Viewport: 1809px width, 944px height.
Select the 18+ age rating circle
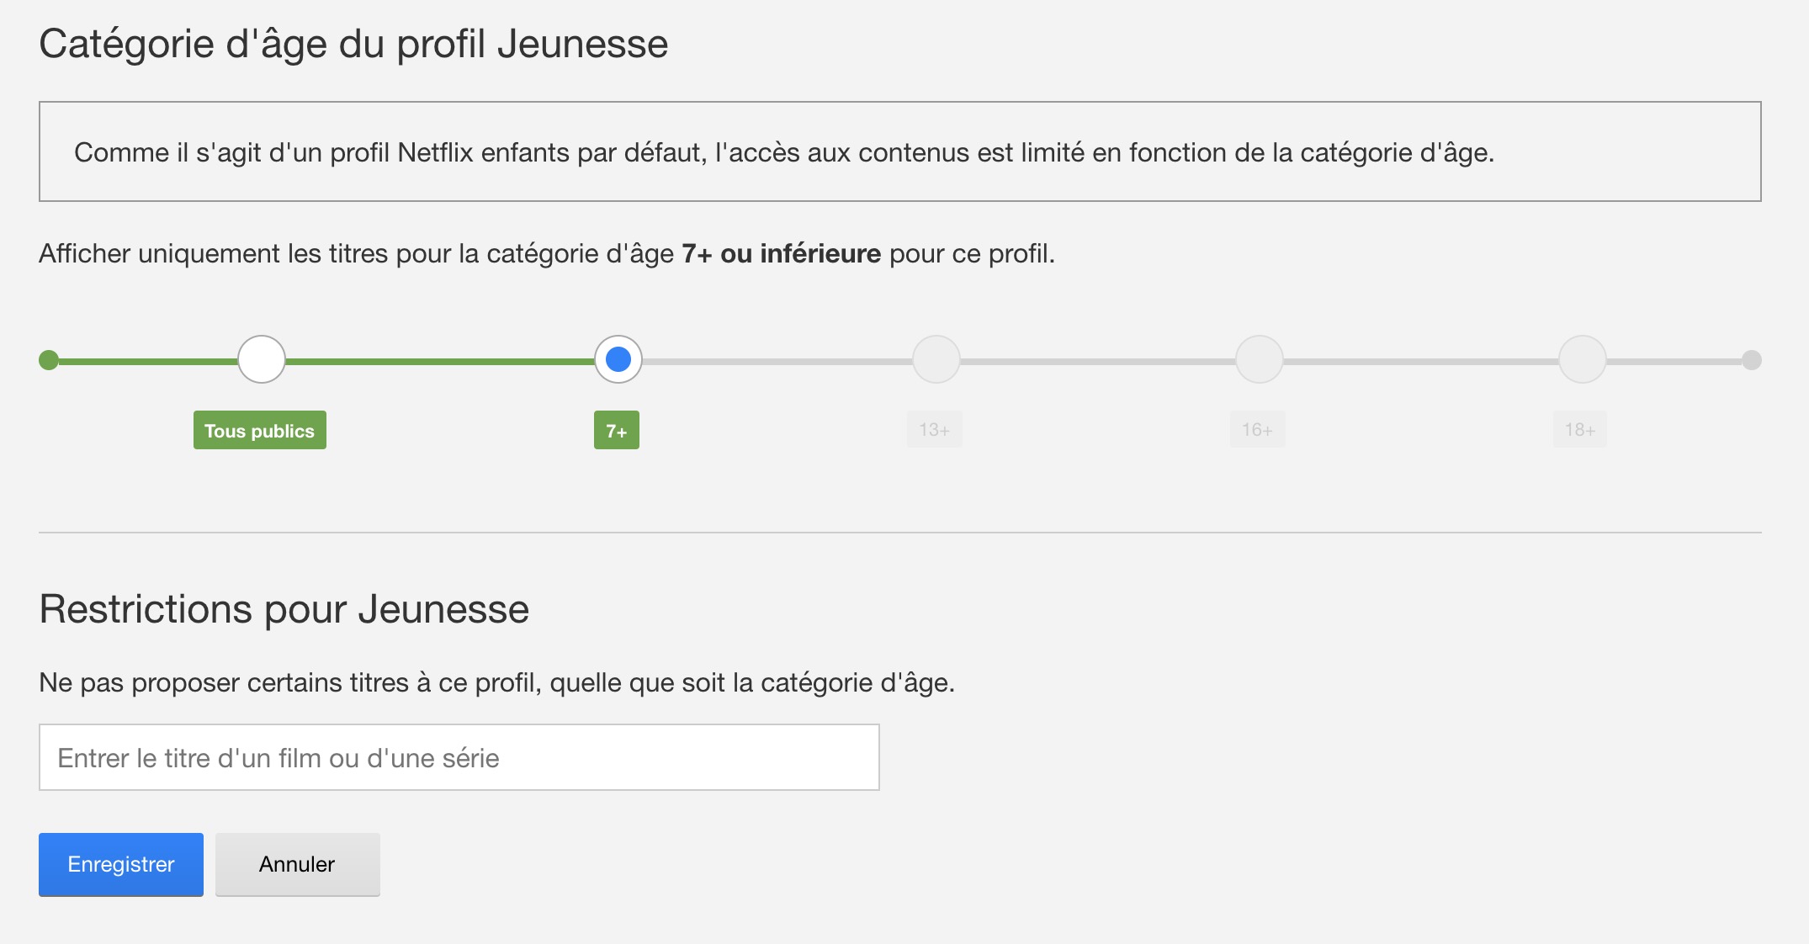[x=1582, y=359]
